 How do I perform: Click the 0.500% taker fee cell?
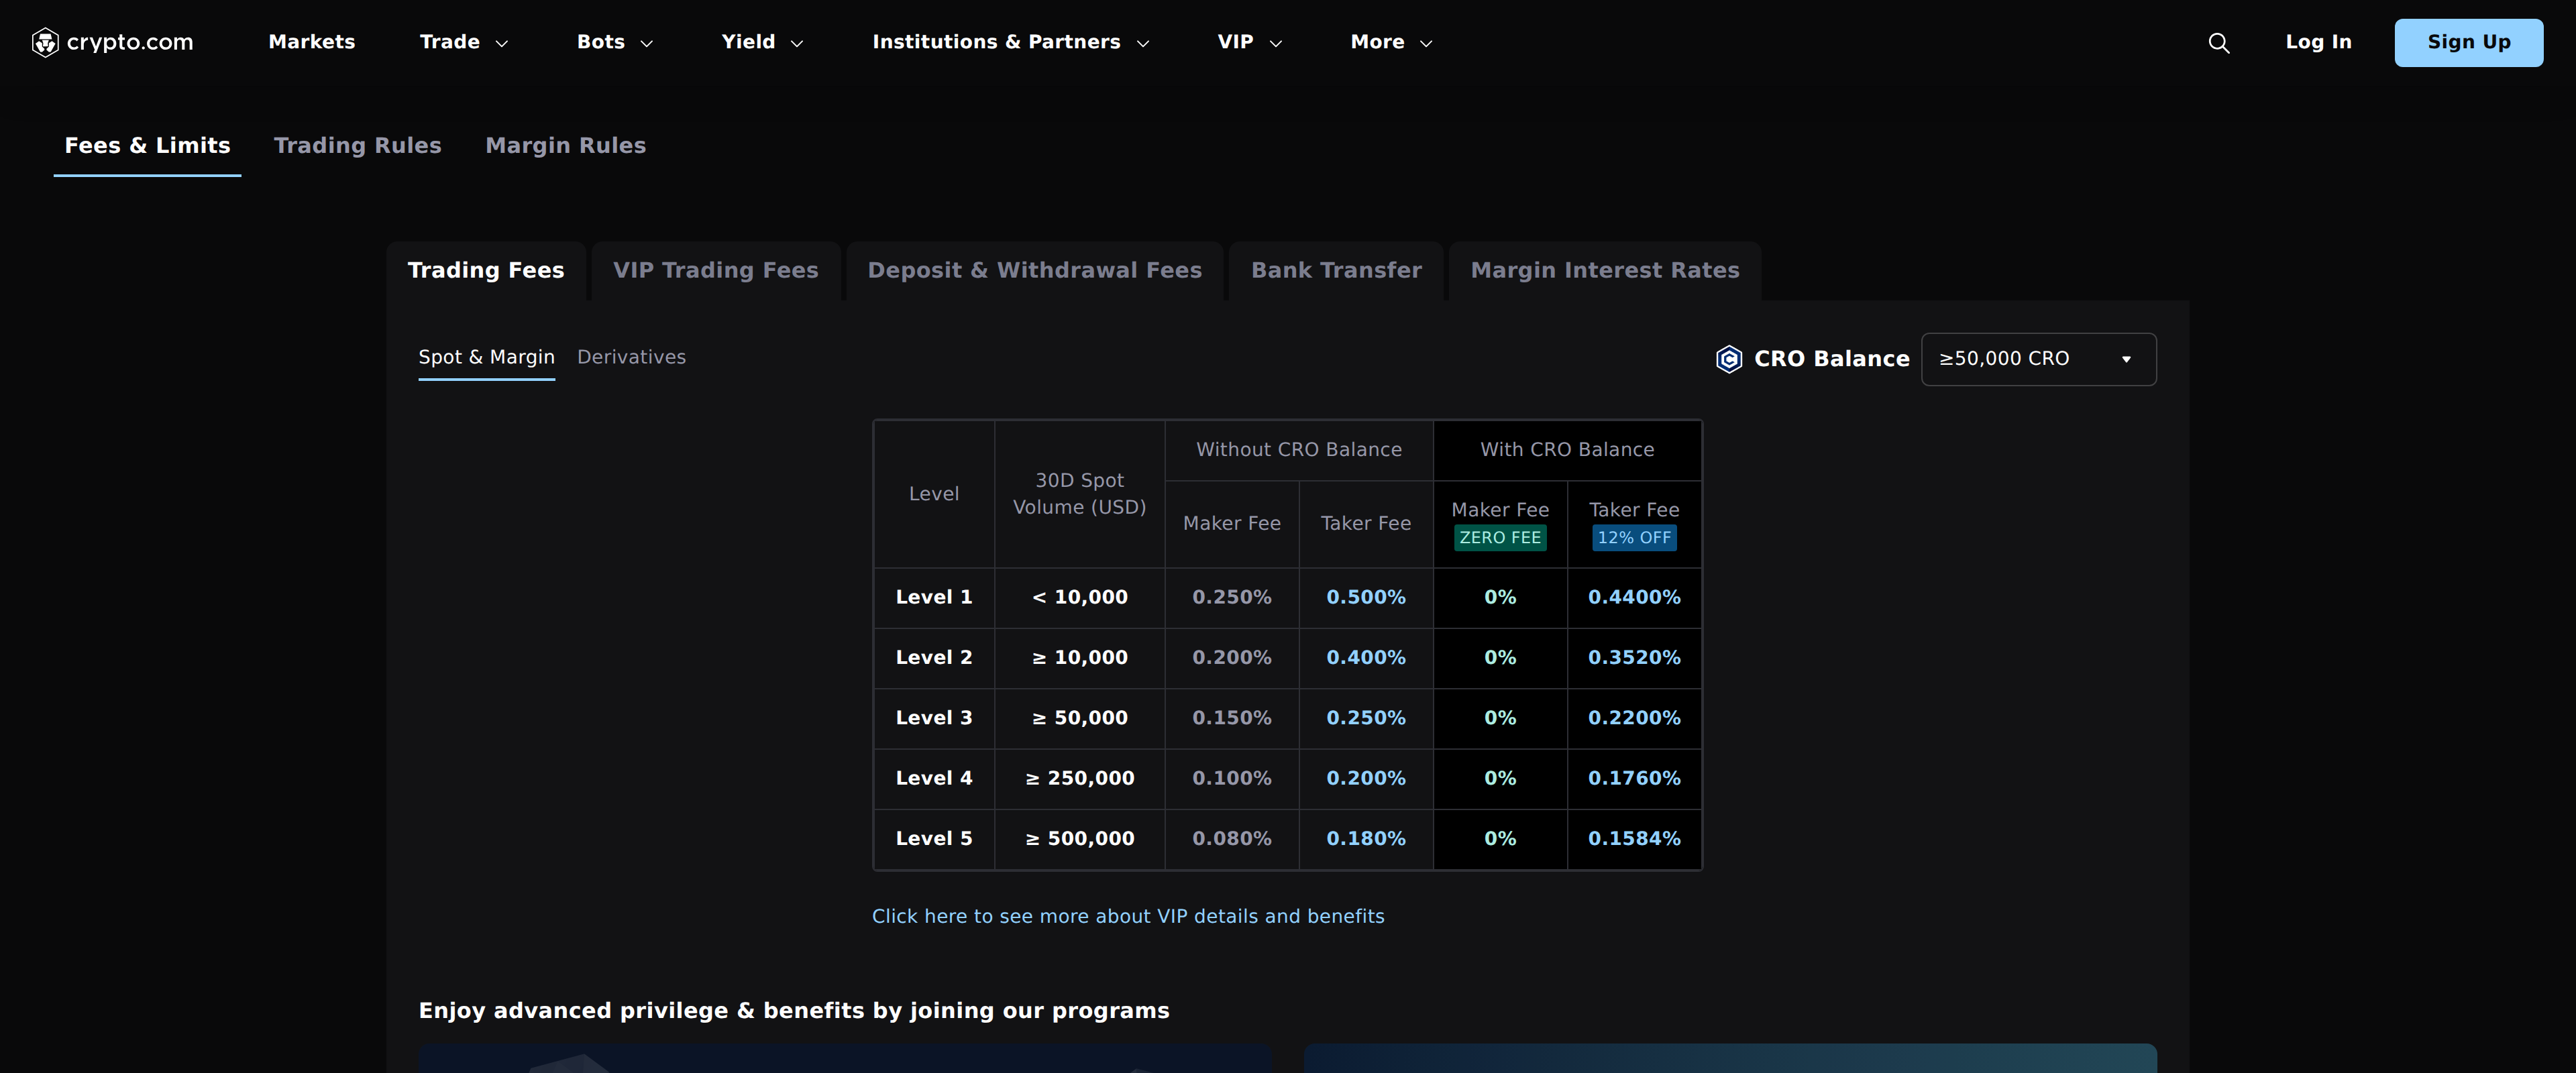point(1366,598)
